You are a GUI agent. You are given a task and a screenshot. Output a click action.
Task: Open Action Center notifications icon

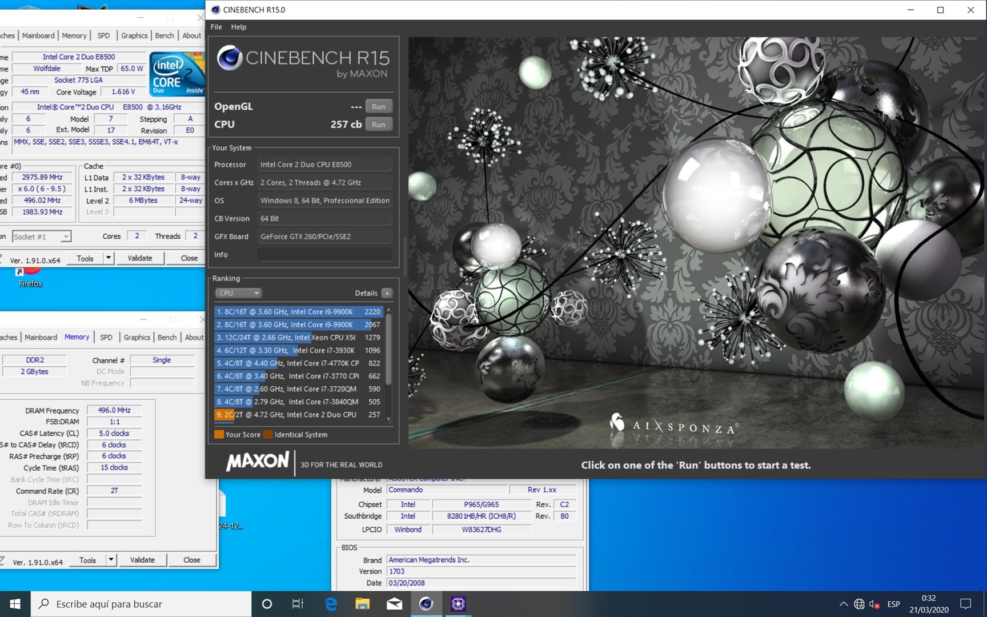[x=966, y=604]
